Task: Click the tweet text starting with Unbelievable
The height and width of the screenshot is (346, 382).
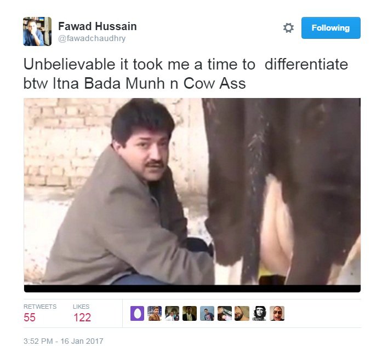Action: [186, 74]
